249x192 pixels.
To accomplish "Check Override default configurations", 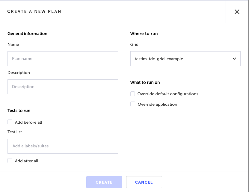I will pos(133,94).
